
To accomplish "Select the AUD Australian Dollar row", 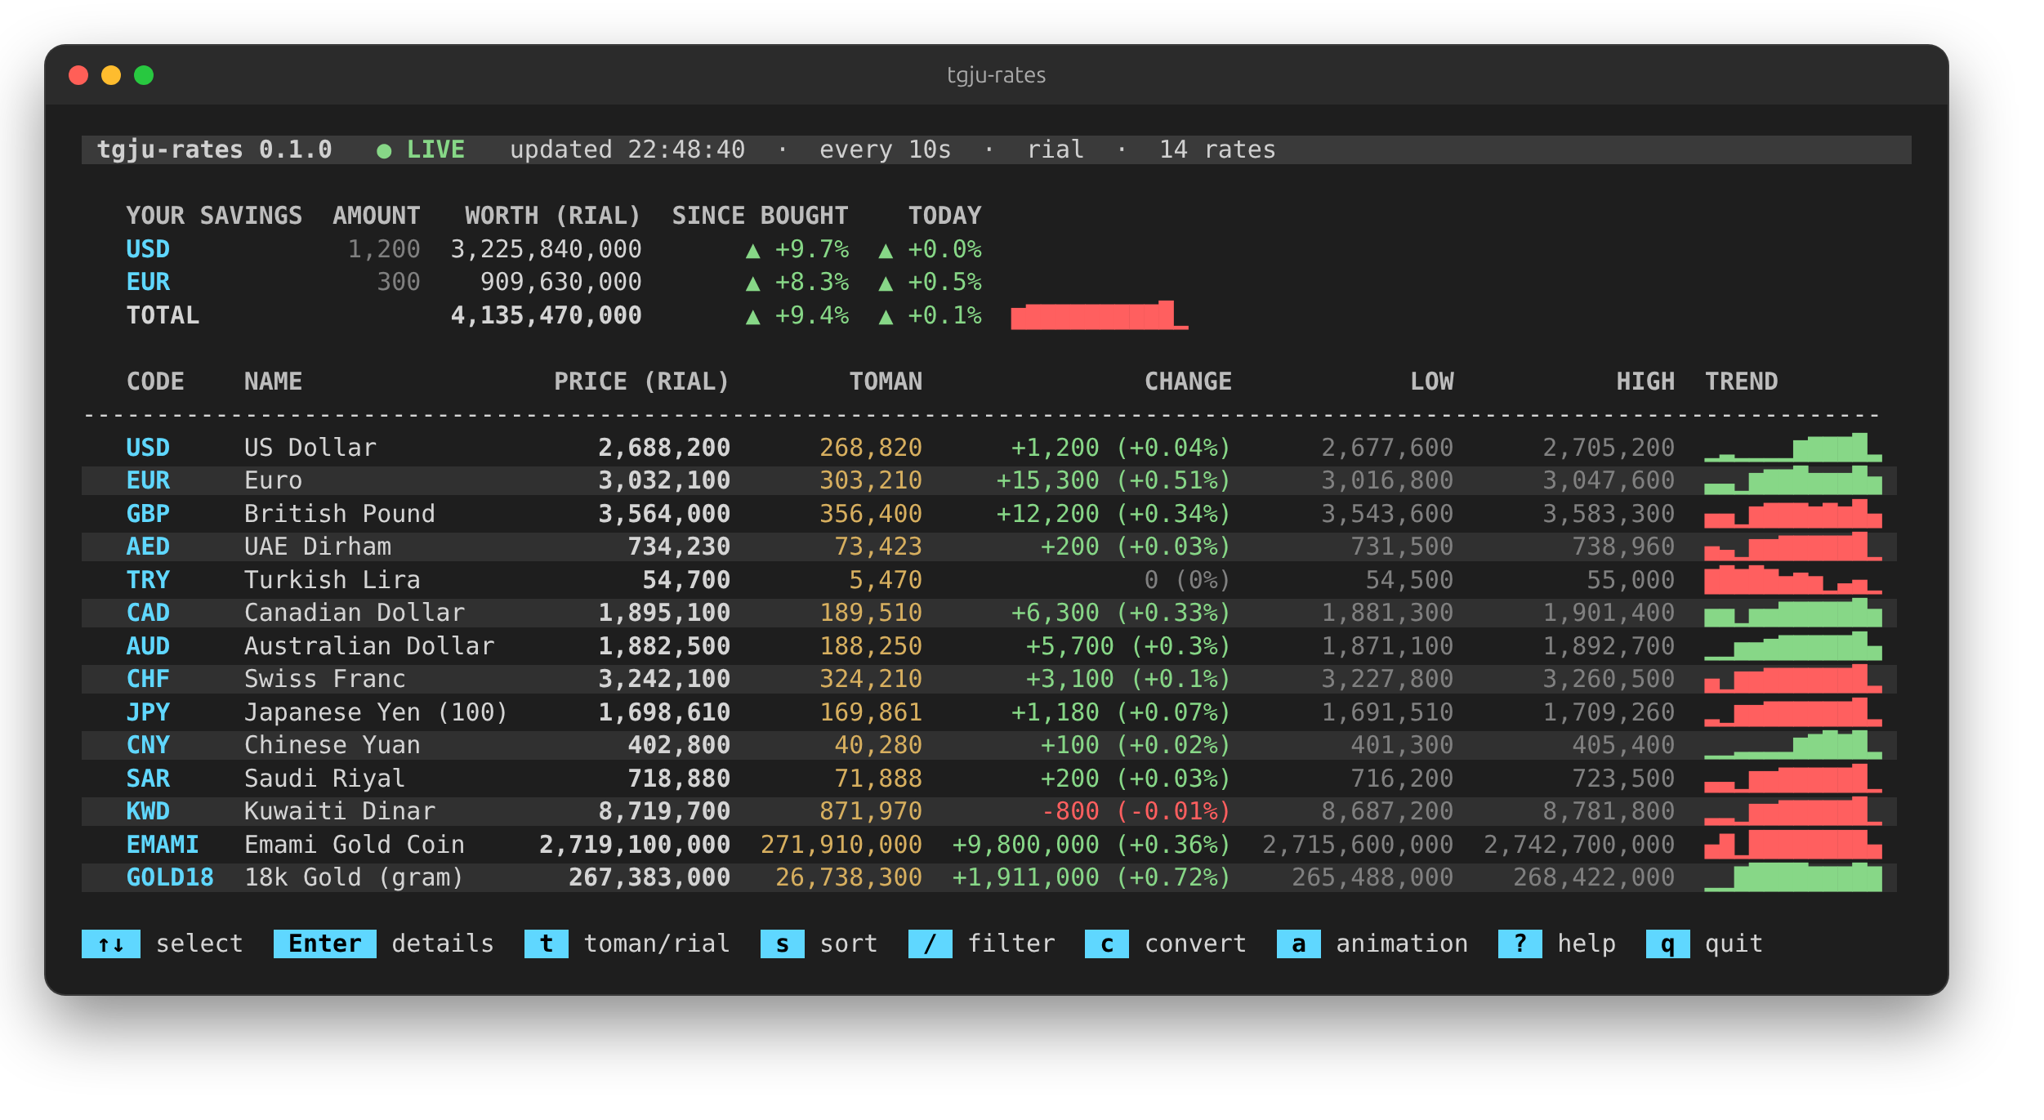I will (x=989, y=646).
